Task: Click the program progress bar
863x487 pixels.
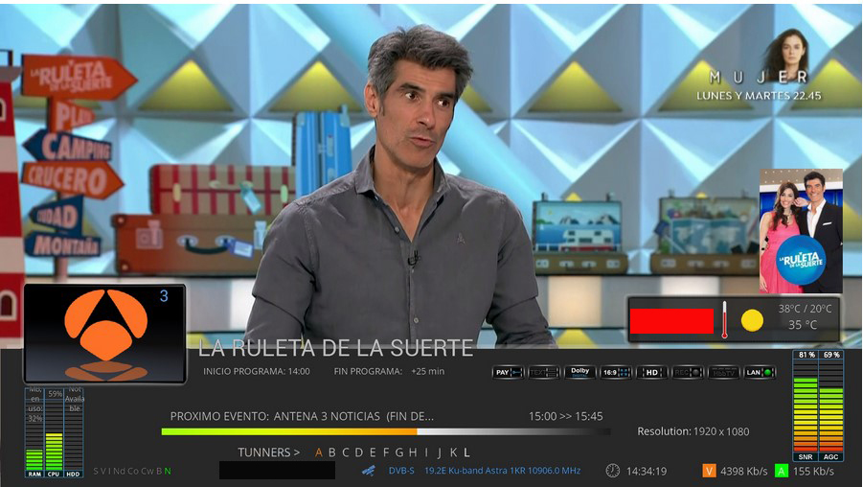Action: click(386, 432)
